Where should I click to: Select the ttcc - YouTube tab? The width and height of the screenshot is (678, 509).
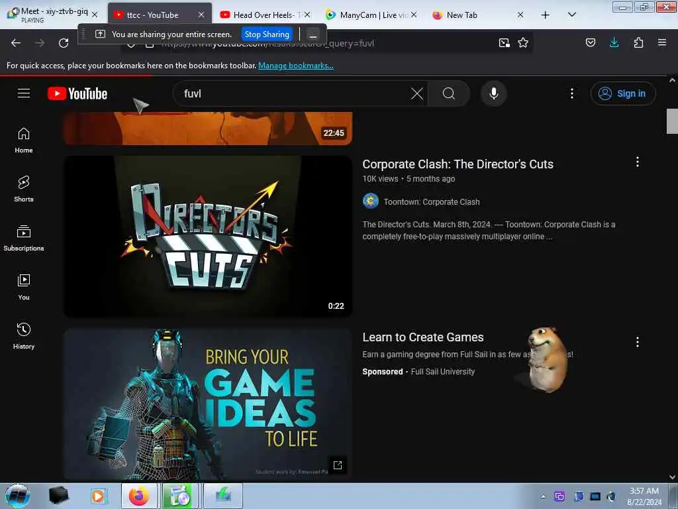tap(152, 15)
